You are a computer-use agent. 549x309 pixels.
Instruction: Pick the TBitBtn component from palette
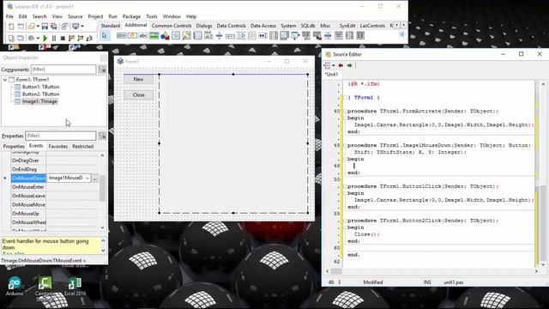pyautogui.click(x=121, y=36)
